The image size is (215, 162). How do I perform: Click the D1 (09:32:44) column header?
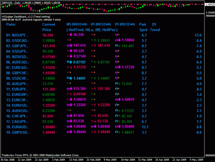click(x=125, y=25)
